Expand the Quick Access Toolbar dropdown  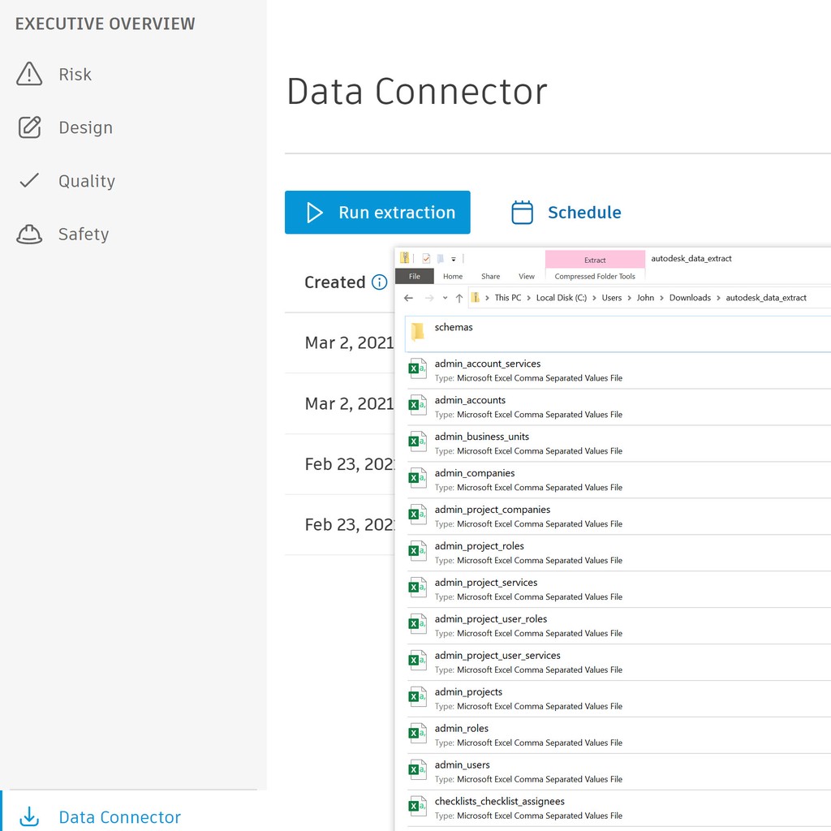[452, 257]
